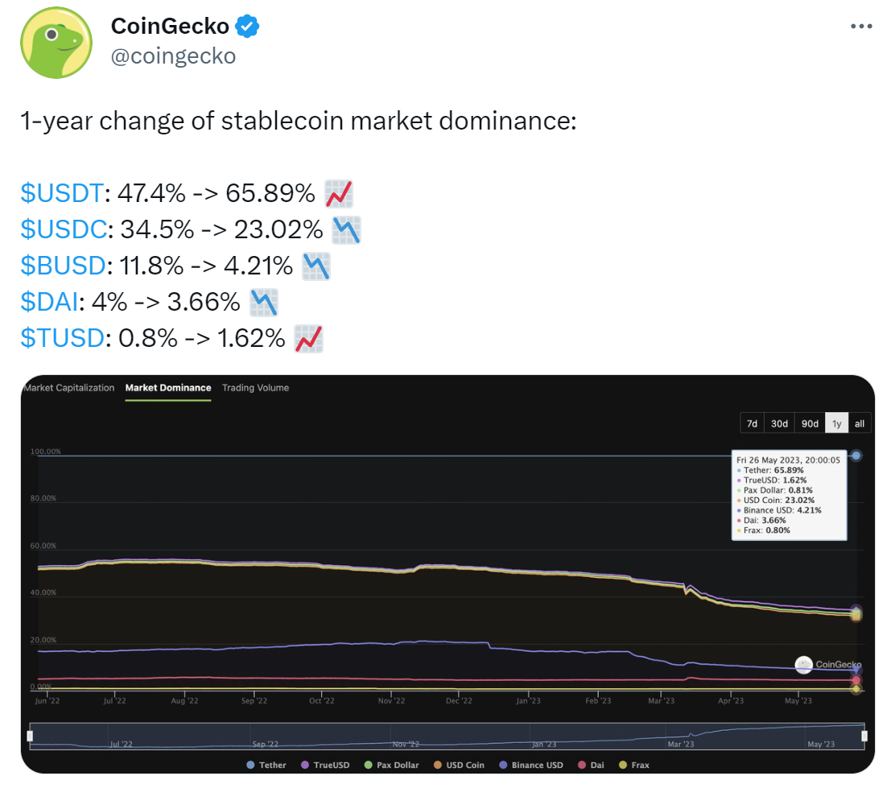Screen dimensions: 891x788
Task: Hide the Pax Dollar legend series
Action: [x=391, y=765]
